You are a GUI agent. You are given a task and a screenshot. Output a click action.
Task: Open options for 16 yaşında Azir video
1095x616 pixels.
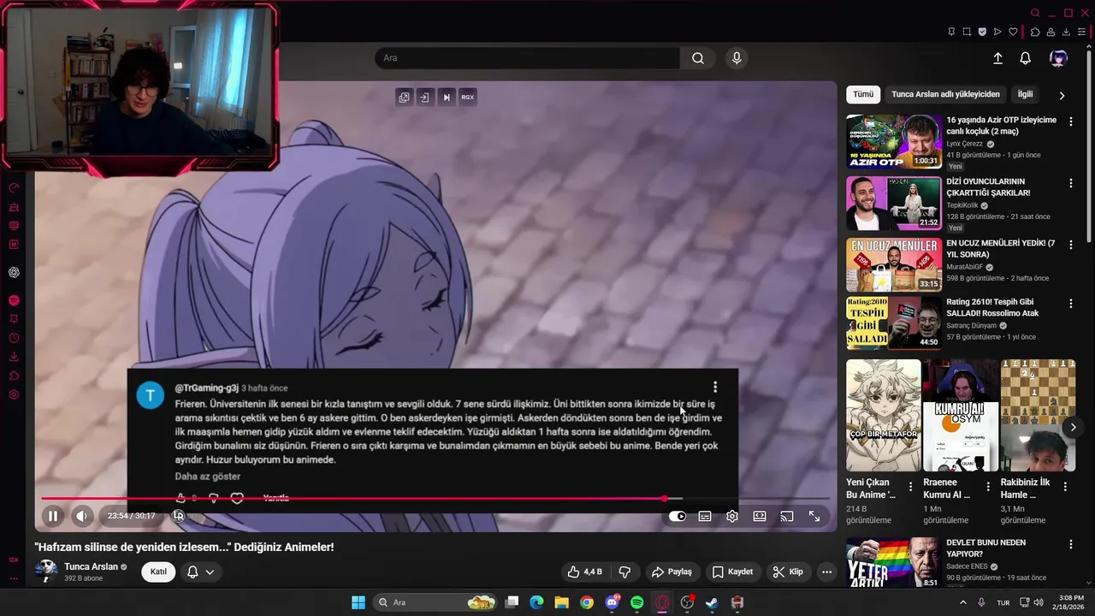point(1070,122)
